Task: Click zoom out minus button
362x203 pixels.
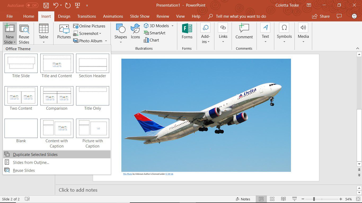Action: coord(303,199)
